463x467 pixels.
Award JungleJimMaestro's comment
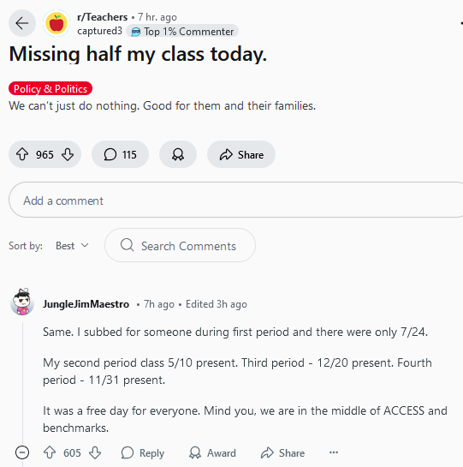(x=212, y=452)
